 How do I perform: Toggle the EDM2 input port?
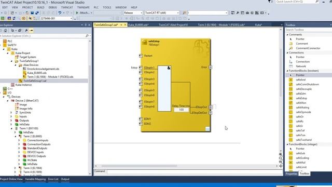click(141, 124)
